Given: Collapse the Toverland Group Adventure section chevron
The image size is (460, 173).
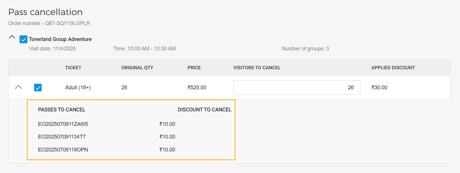Looking at the screenshot, I should (12, 37).
